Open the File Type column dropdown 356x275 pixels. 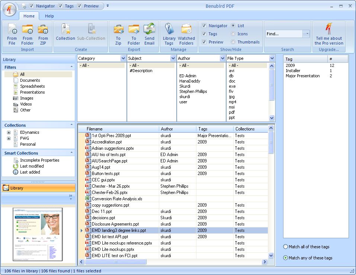pos(272,58)
